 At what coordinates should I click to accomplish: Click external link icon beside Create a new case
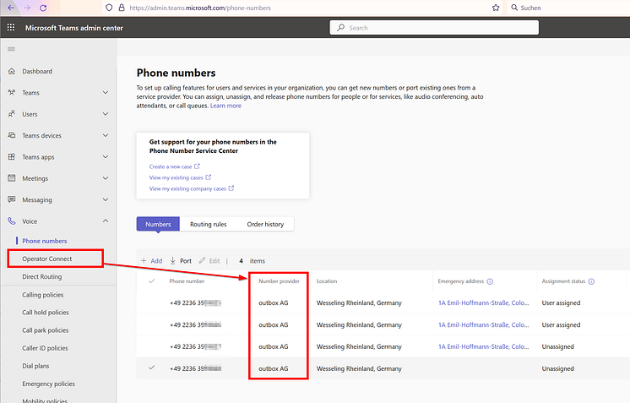coord(197,166)
